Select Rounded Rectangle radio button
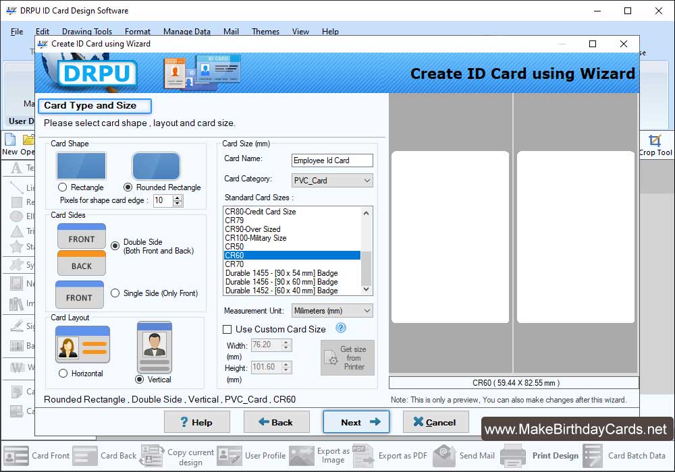Image resolution: width=675 pixels, height=472 pixels. pos(128,187)
